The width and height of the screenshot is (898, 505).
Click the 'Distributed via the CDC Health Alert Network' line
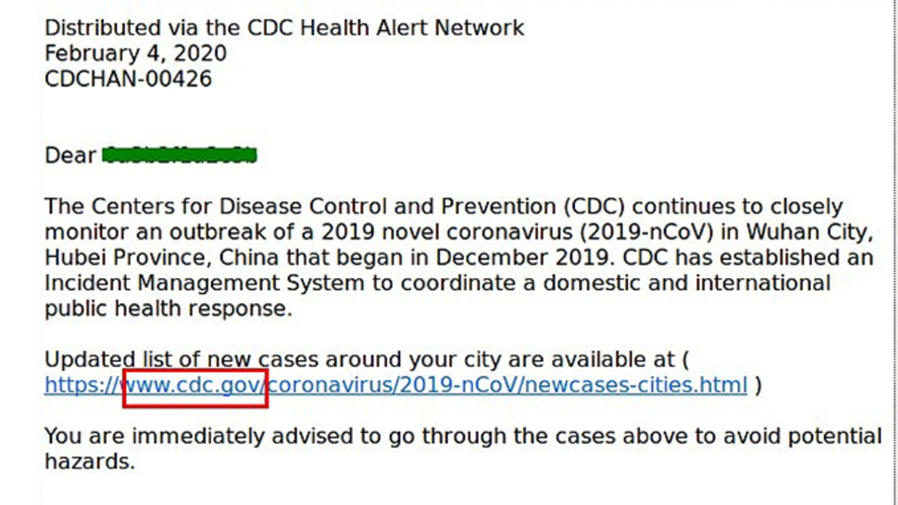[284, 28]
